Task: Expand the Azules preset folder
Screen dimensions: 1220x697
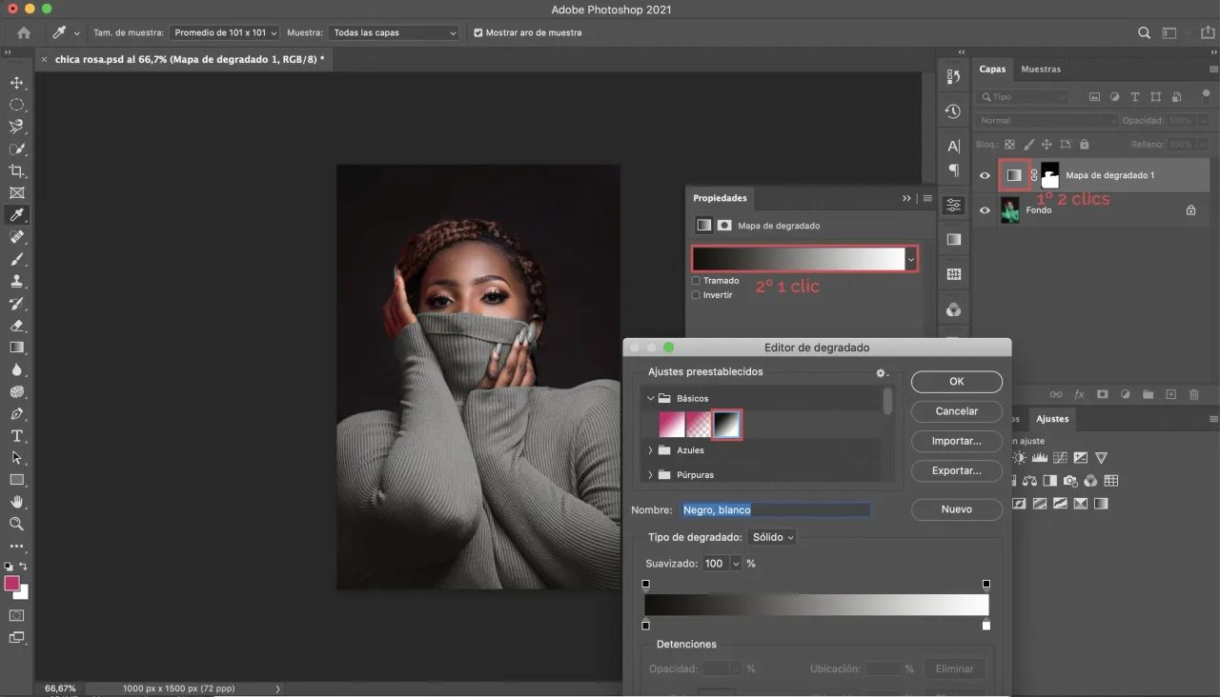Action: coord(651,450)
